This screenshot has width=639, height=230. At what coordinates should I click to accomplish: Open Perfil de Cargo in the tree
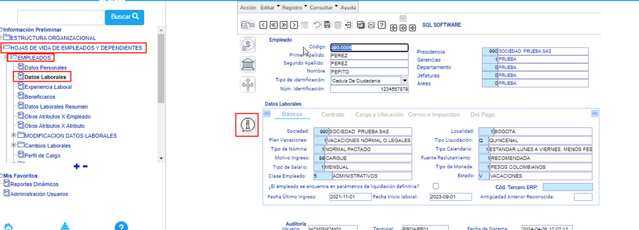(x=42, y=155)
